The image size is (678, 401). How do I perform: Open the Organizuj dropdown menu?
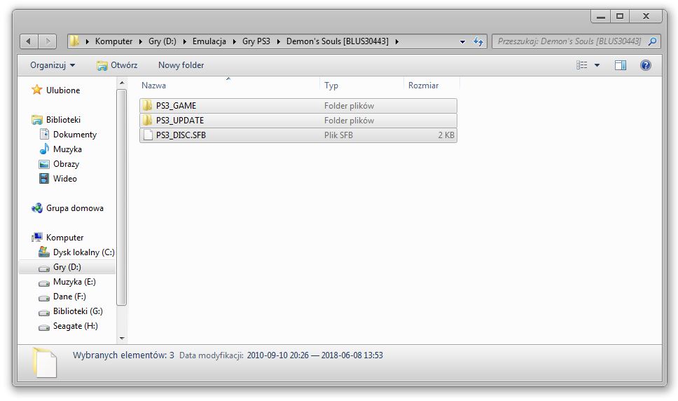[53, 65]
